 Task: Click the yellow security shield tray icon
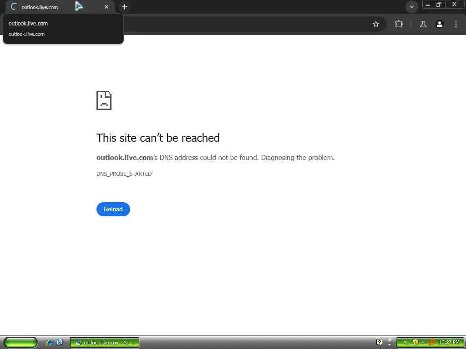click(x=415, y=343)
